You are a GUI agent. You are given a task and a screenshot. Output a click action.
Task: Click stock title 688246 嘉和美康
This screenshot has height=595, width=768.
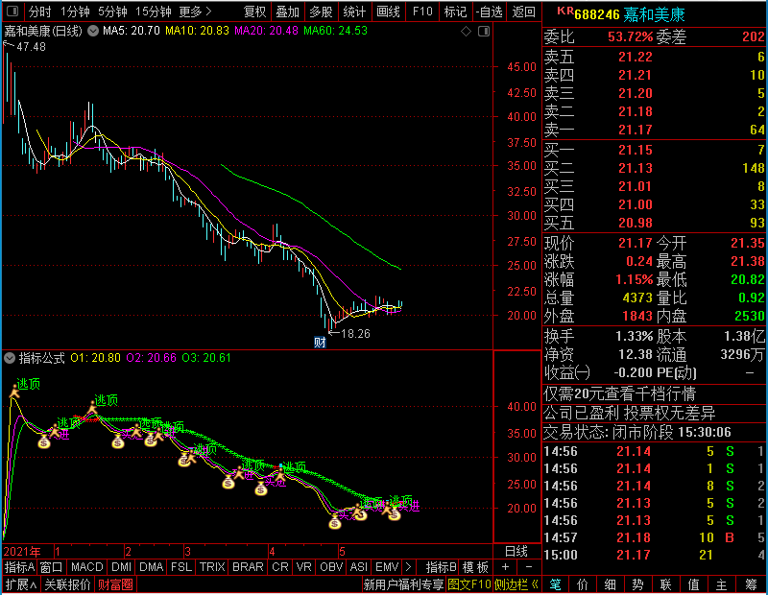point(630,14)
